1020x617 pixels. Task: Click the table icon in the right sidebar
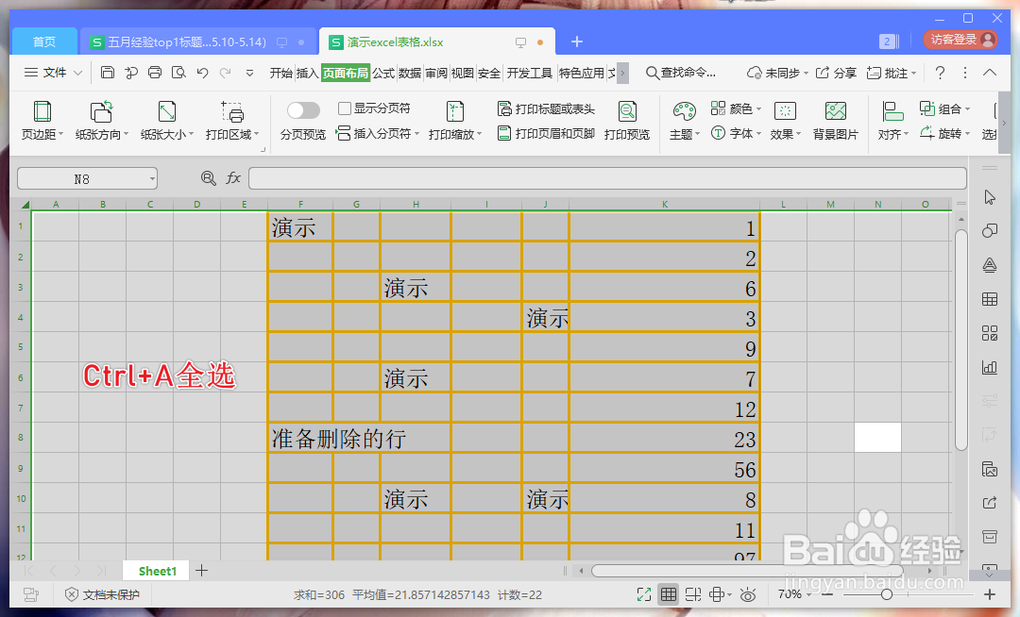tap(989, 299)
